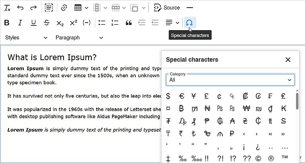Screen dimensions: 305x163
Task: Toggle italic formatting
Action: click(x=20, y=23)
